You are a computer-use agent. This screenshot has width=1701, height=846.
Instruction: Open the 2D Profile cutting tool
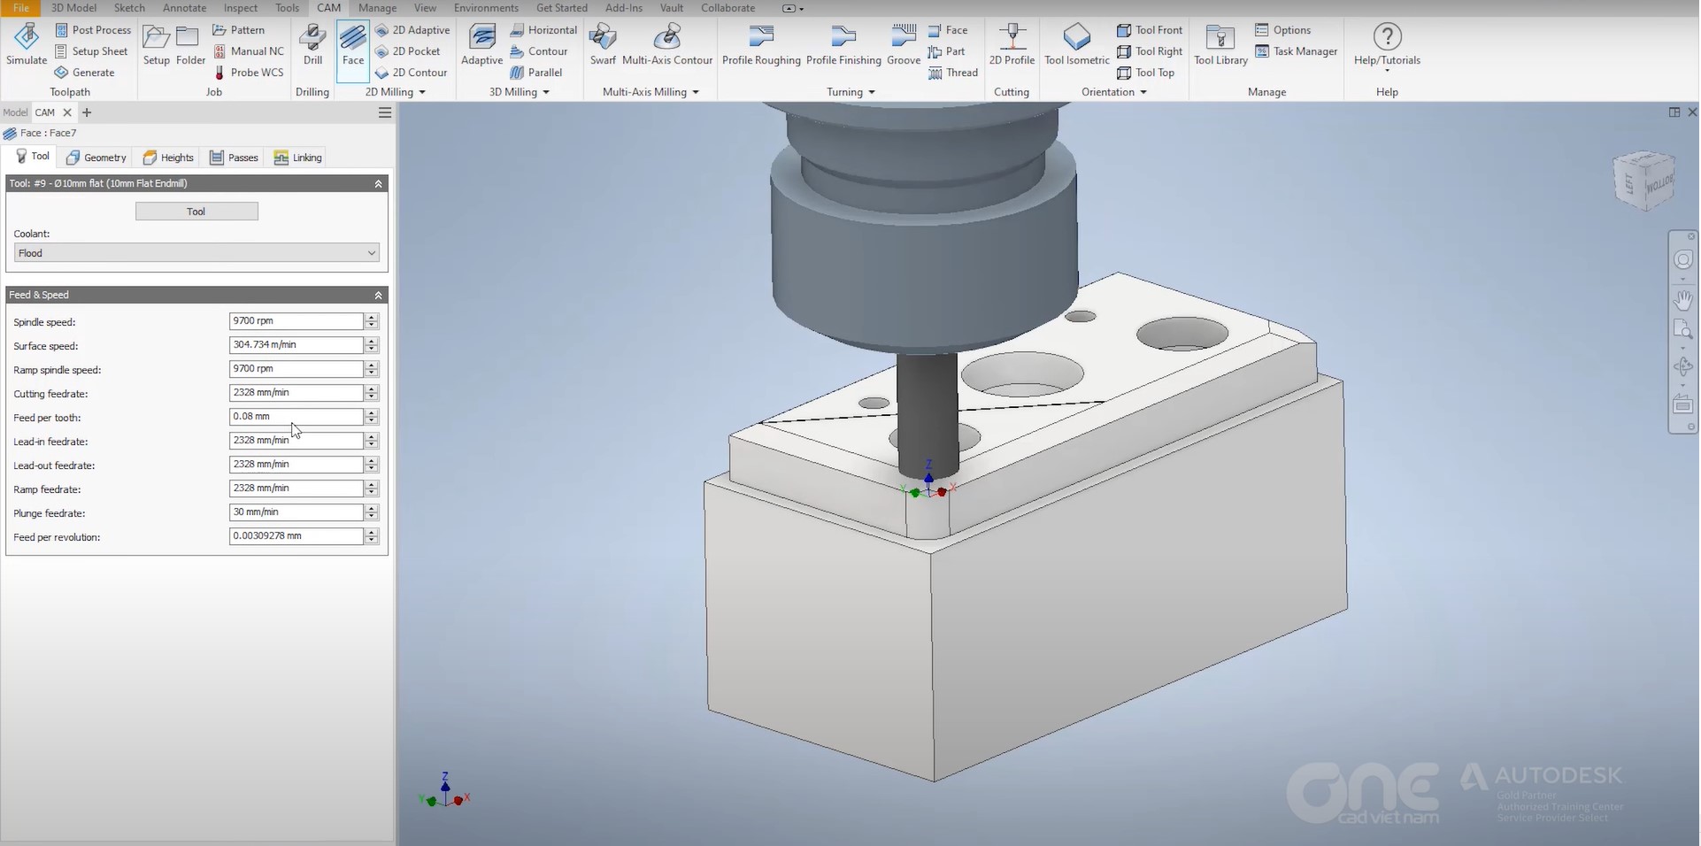1012,46
